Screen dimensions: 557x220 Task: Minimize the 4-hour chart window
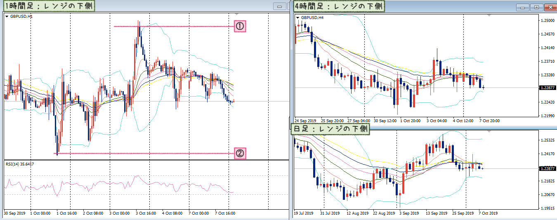[x=523, y=7]
